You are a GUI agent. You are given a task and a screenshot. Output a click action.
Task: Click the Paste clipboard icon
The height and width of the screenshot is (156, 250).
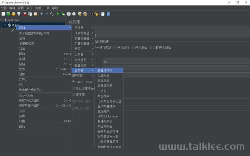point(35,14)
